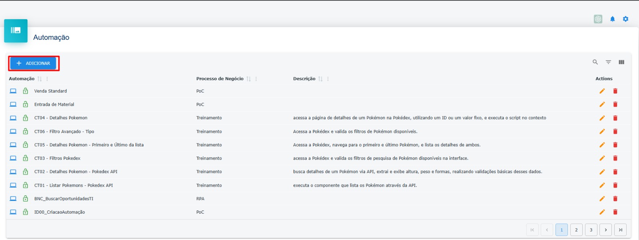Open Processo de Negócio column options menu
Screen dimensions: 639x240
pyautogui.click(x=256, y=79)
